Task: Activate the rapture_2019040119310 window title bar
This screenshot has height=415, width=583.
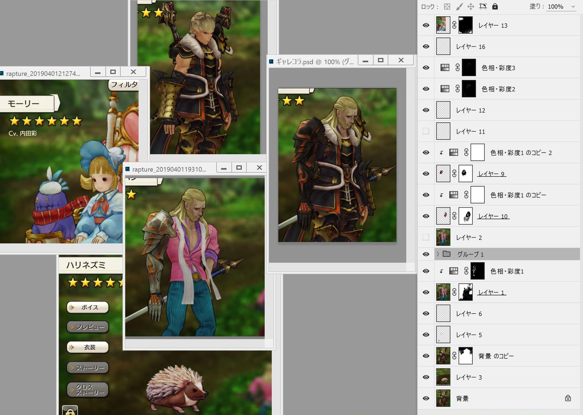Action: pyautogui.click(x=169, y=169)
